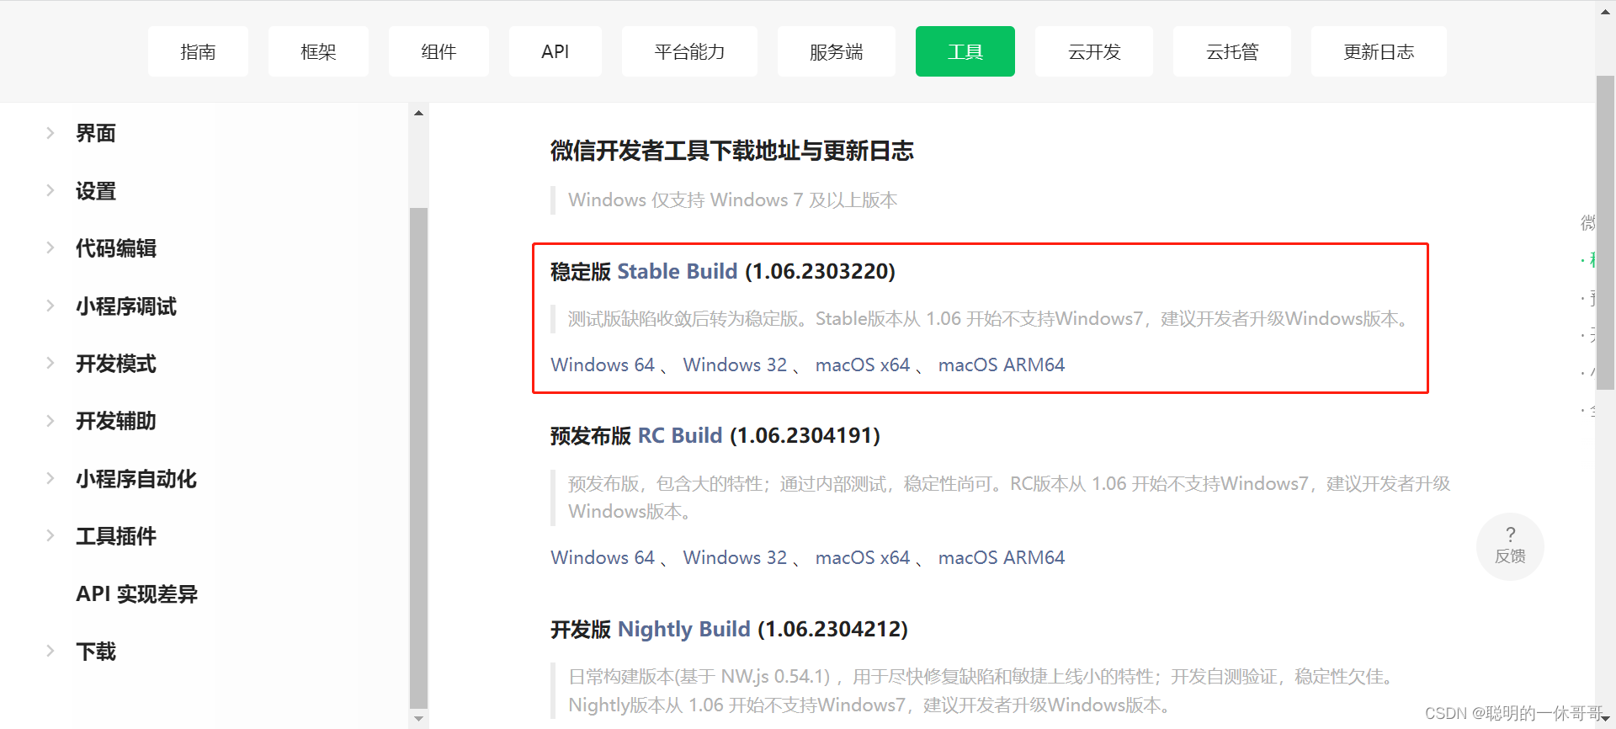
Task: Click the Stable Build heading link
Action: [678, 271]
